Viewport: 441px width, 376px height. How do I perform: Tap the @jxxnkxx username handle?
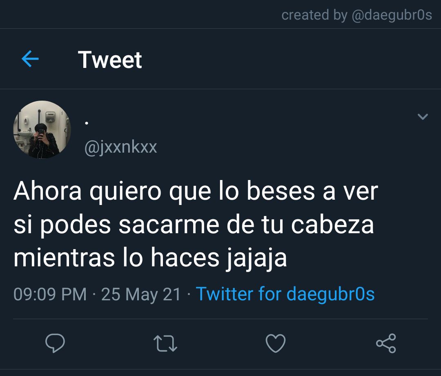coord(120,147)
